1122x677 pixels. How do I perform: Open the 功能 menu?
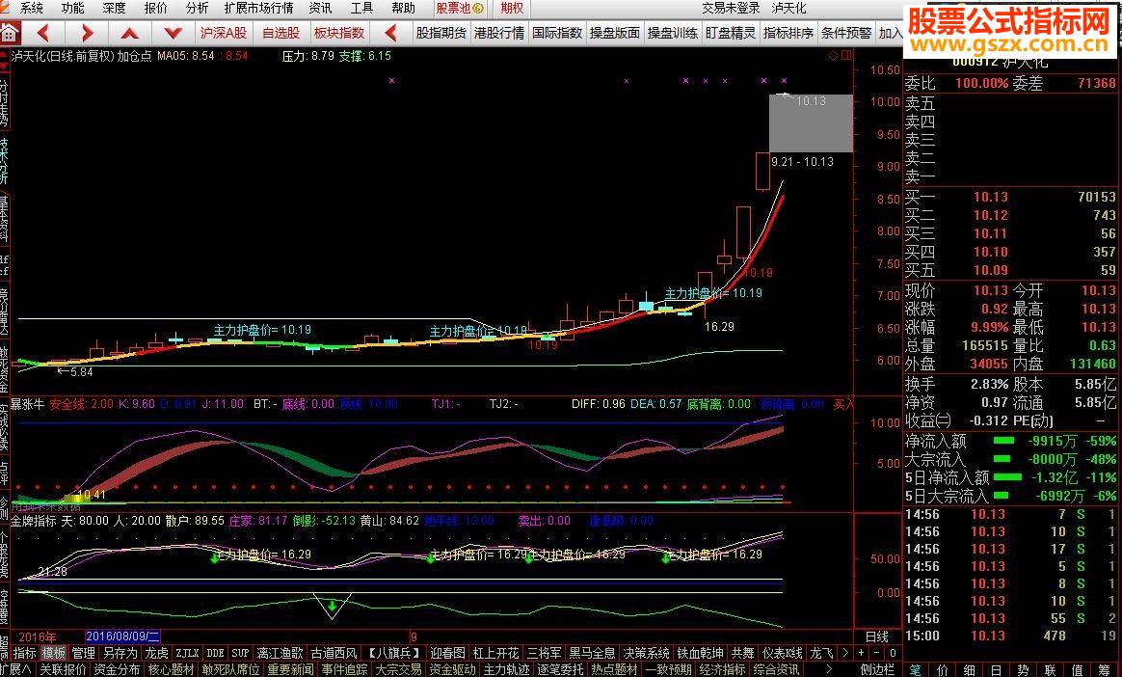tap(72, 9)
